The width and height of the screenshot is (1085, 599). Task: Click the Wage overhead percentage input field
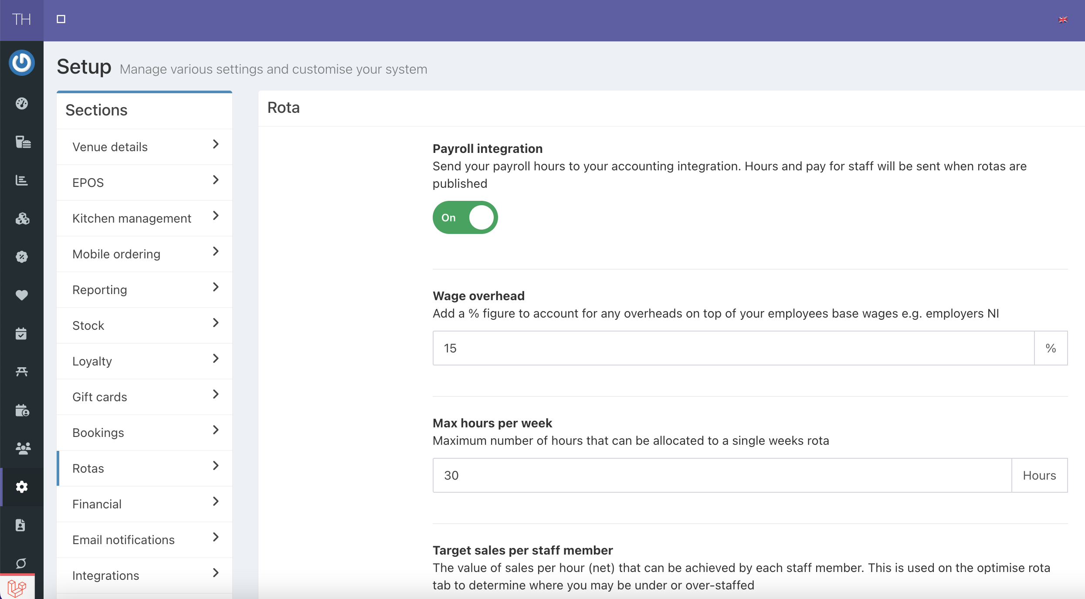733,348
